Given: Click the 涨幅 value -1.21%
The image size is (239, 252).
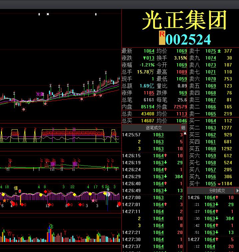Looking at the screenshot, I should [x=147, y=65].
